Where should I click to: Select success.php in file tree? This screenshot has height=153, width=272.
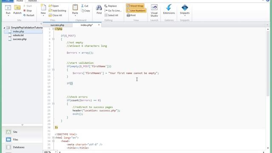[x=20, y=39]
